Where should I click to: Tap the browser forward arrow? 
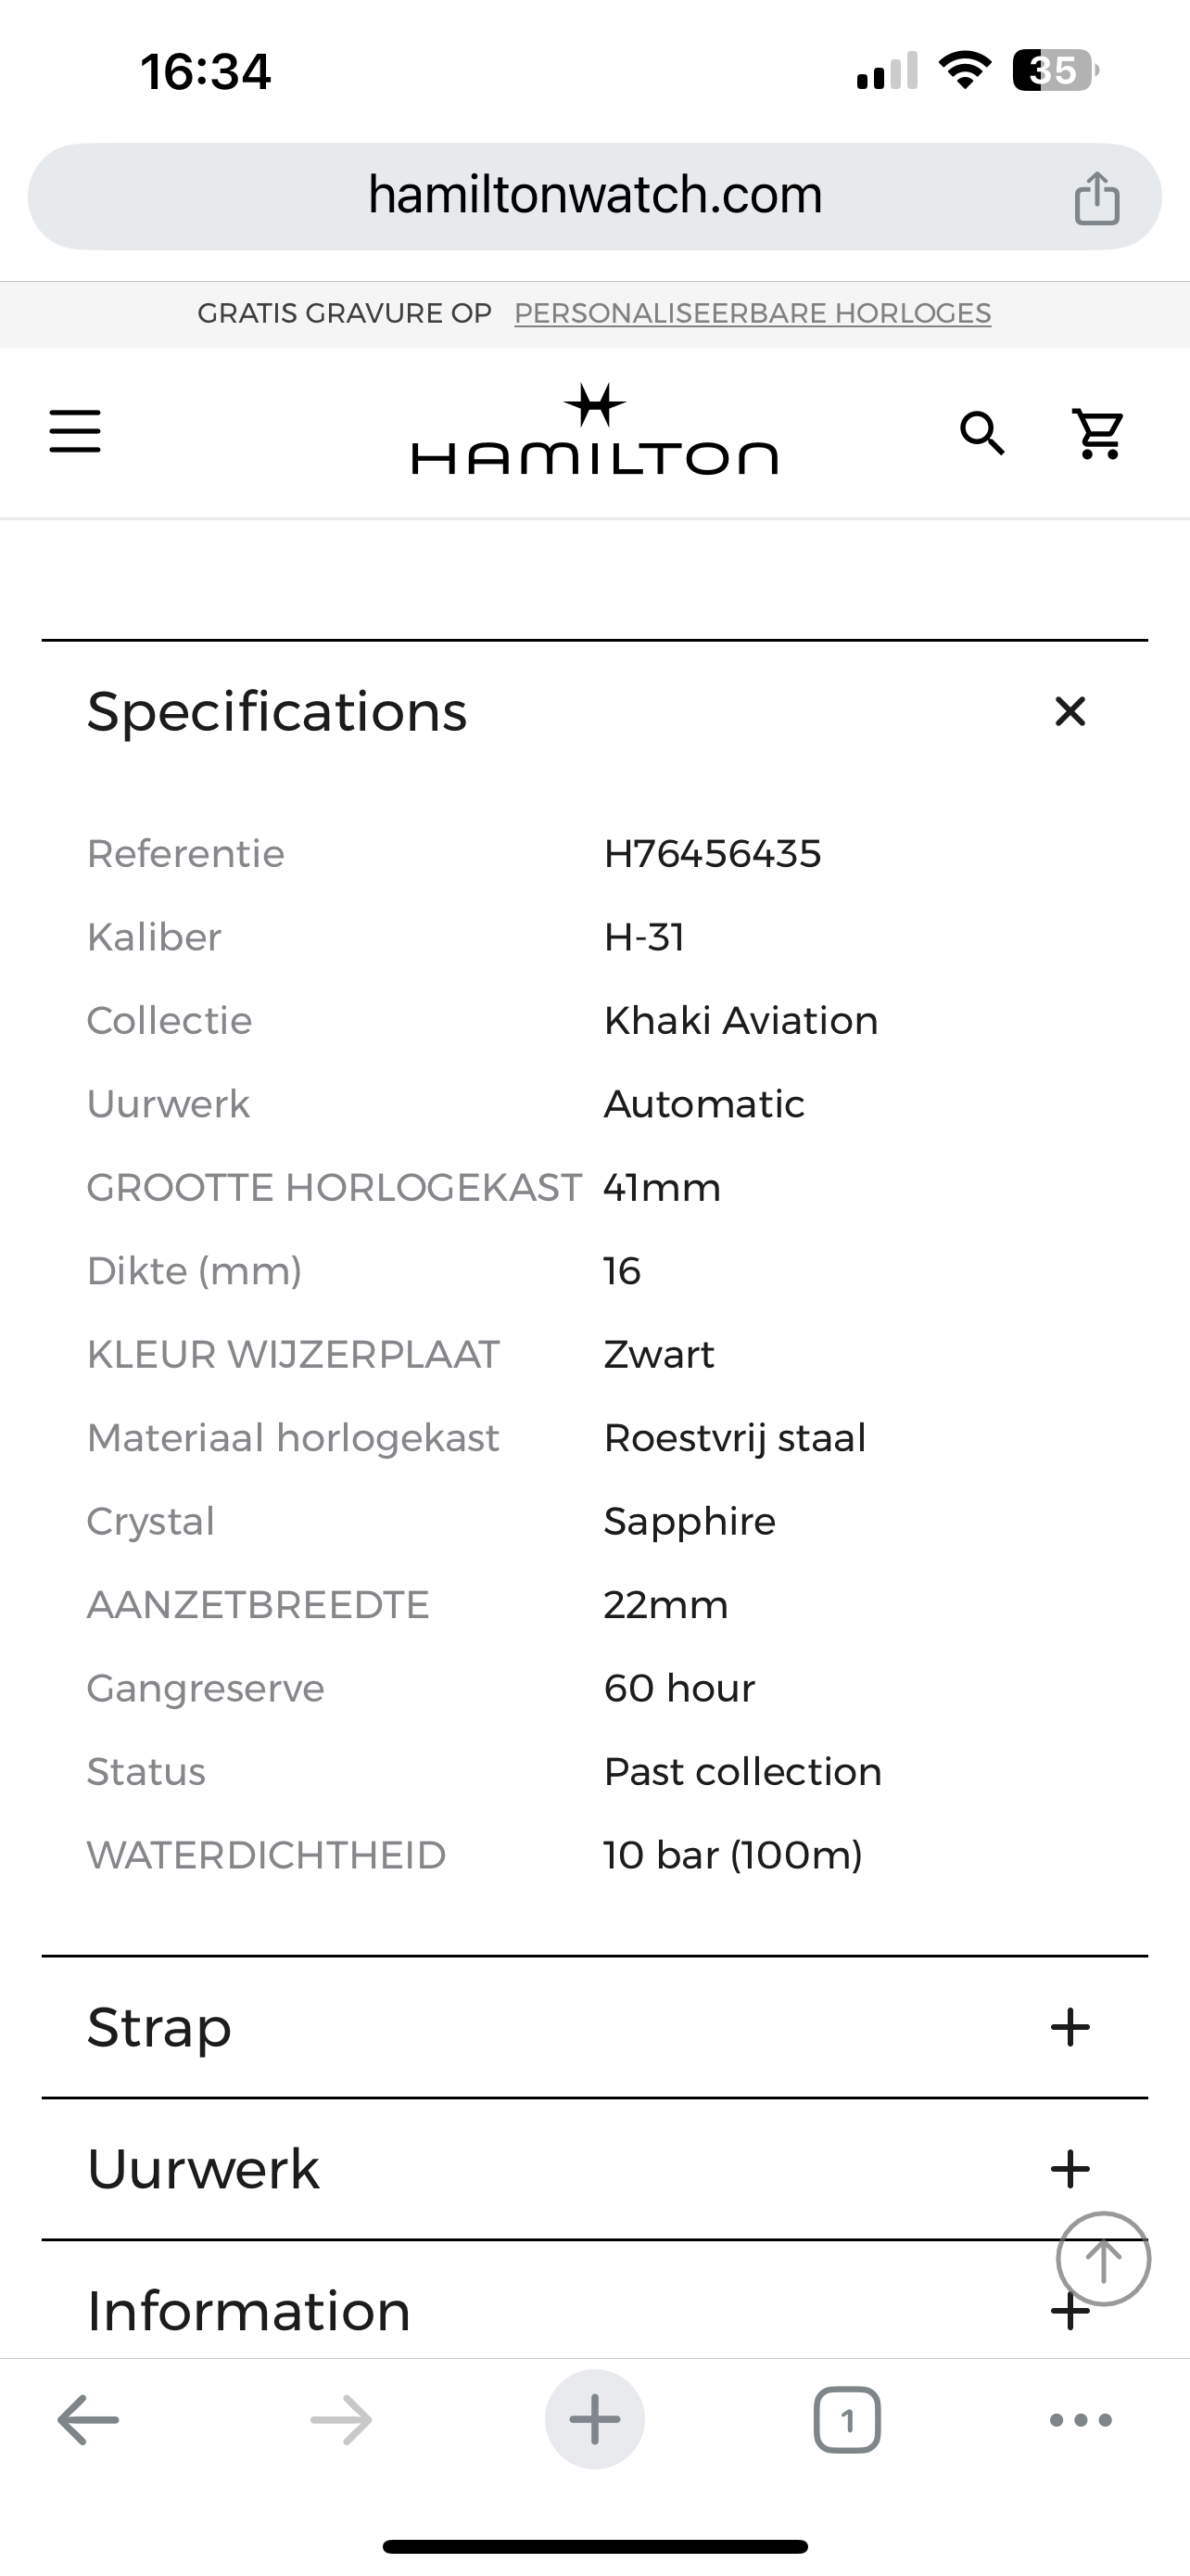pyautogui.click(x=342, y=2420)
